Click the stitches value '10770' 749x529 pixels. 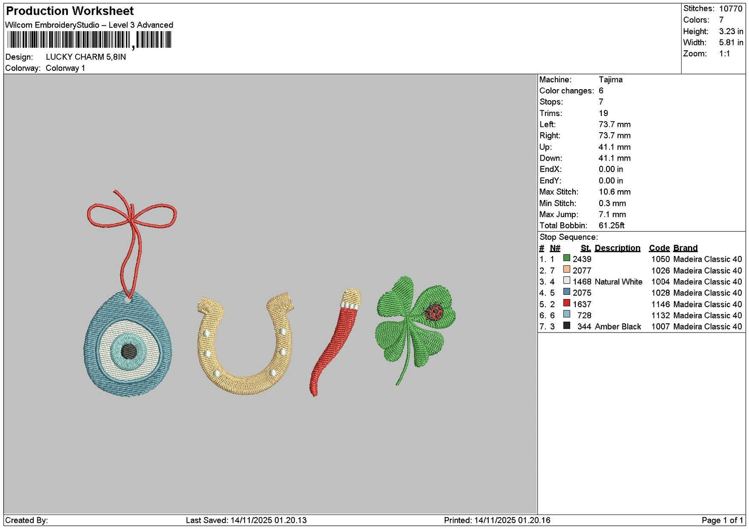click(x=731, y=9)
